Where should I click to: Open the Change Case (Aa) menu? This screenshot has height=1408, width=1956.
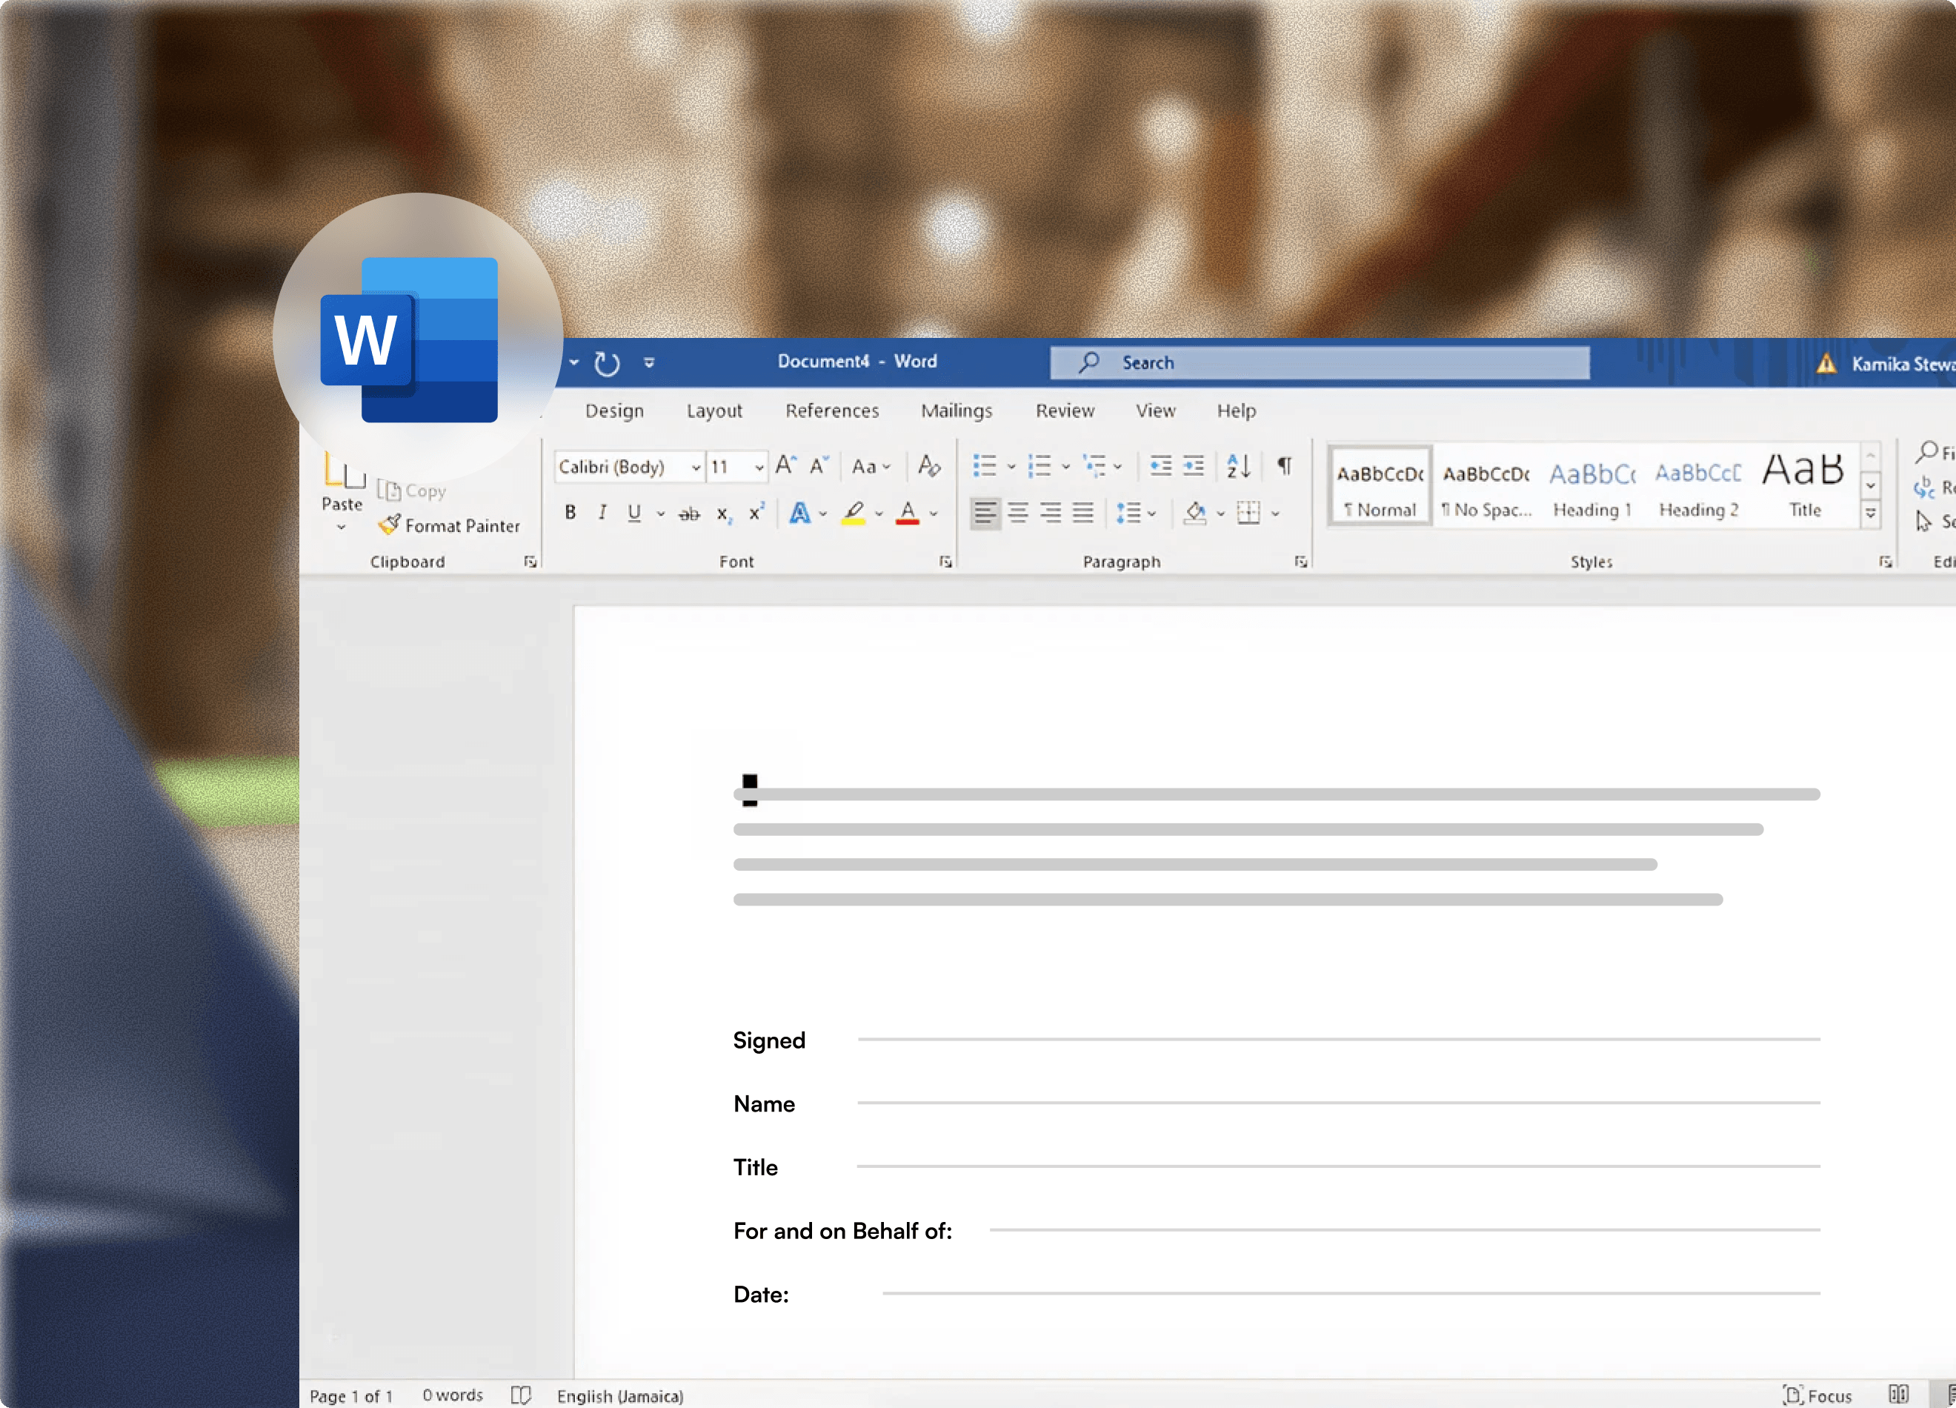pyautogui.click(x=871, y=467)
